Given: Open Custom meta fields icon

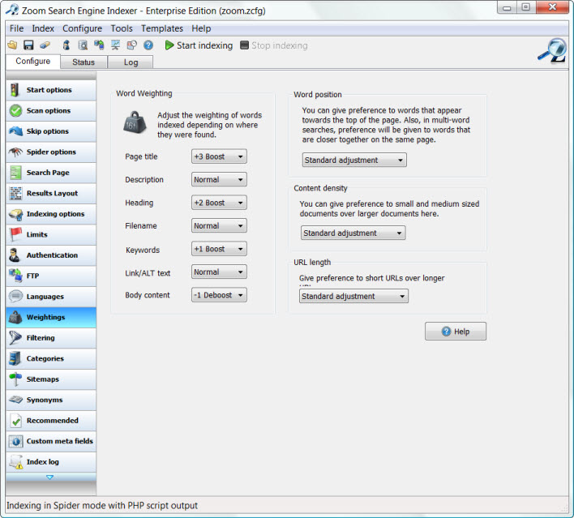Looking at the screenshot, I should tap(15, 441).
